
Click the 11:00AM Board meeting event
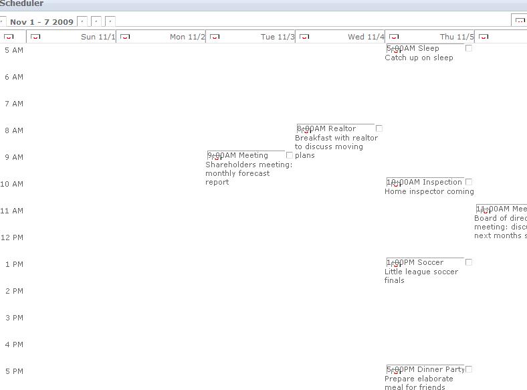pyautogui.click(x=501, y=222)
